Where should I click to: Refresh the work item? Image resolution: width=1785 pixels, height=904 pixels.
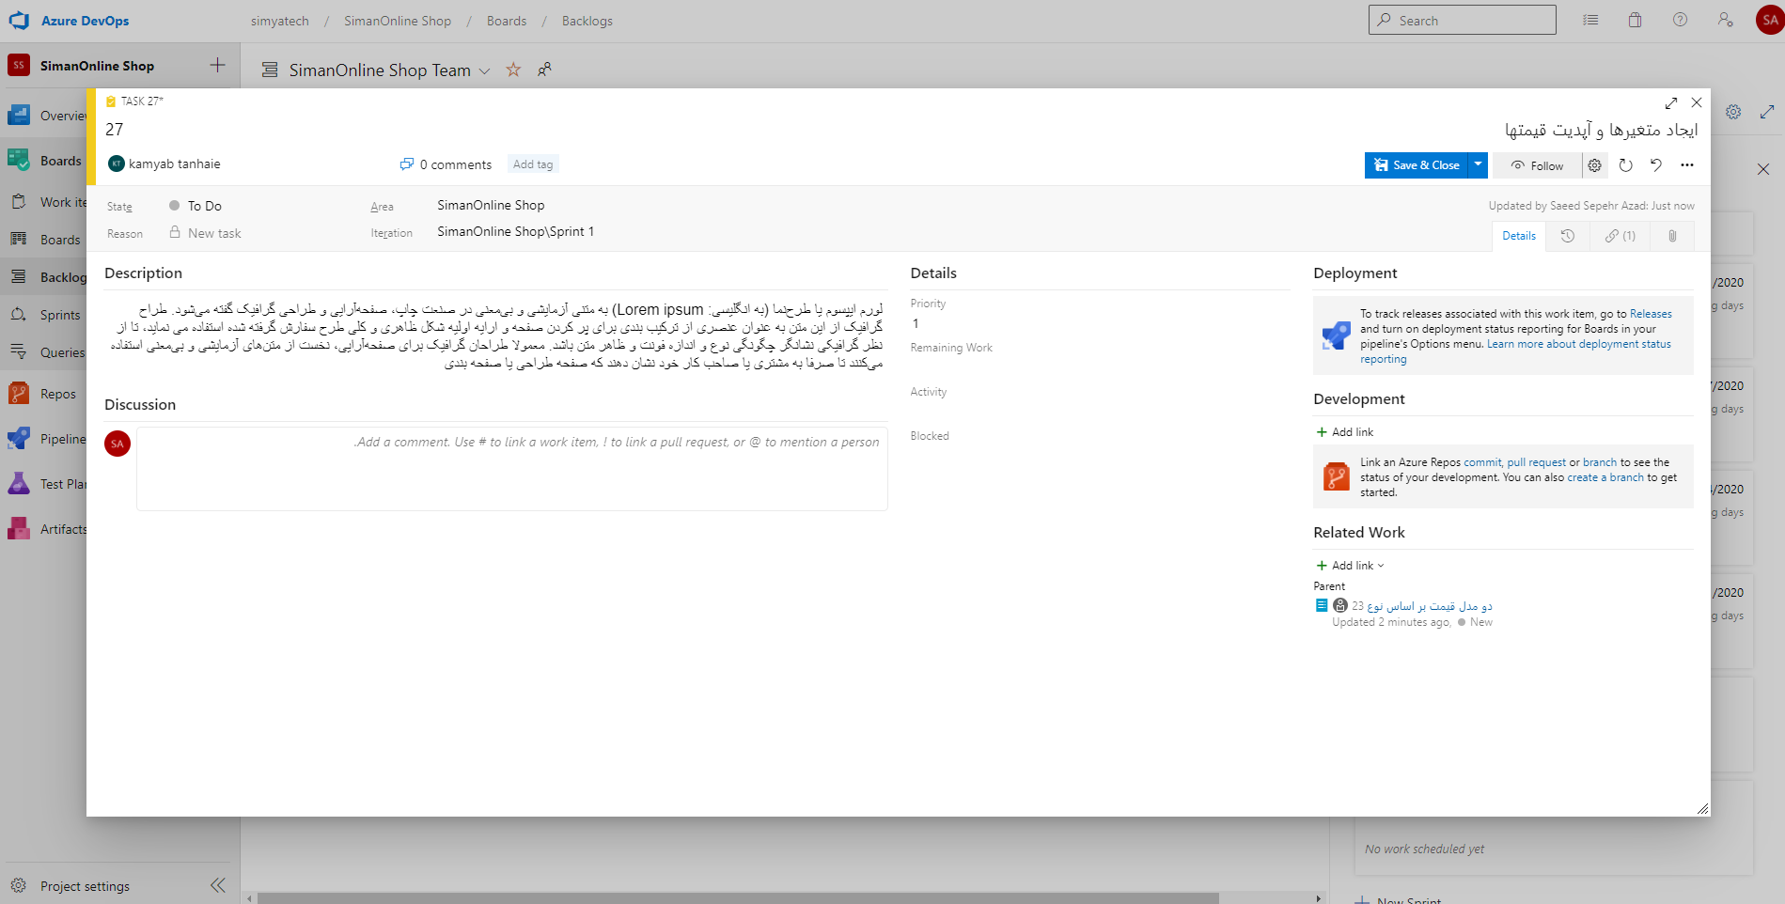1625,165
